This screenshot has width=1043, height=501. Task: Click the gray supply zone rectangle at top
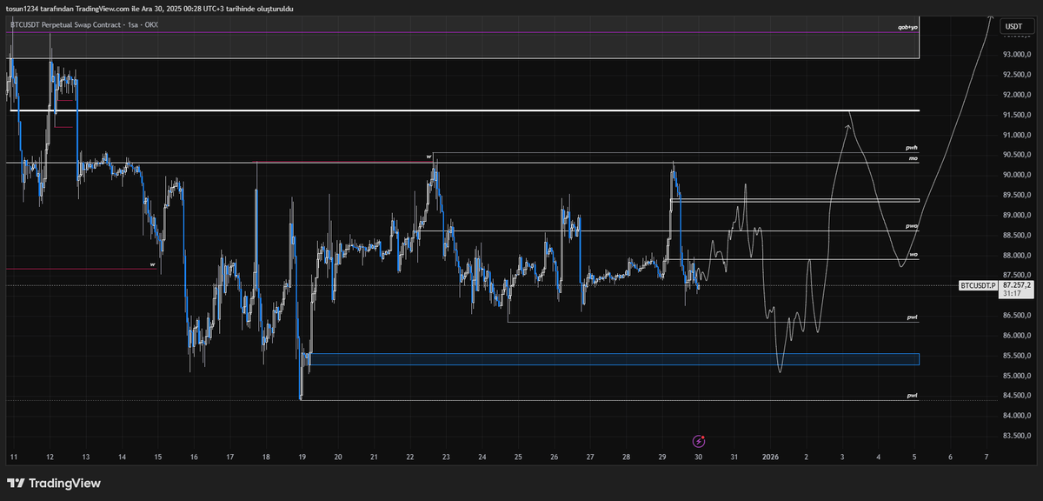(464, 38)
